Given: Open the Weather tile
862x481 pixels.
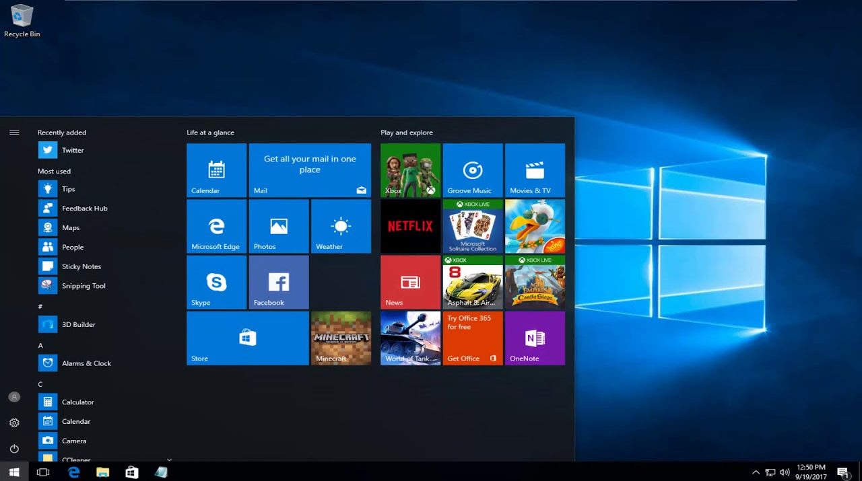Looking at the screenshot, I should click(x=341, y=226).
